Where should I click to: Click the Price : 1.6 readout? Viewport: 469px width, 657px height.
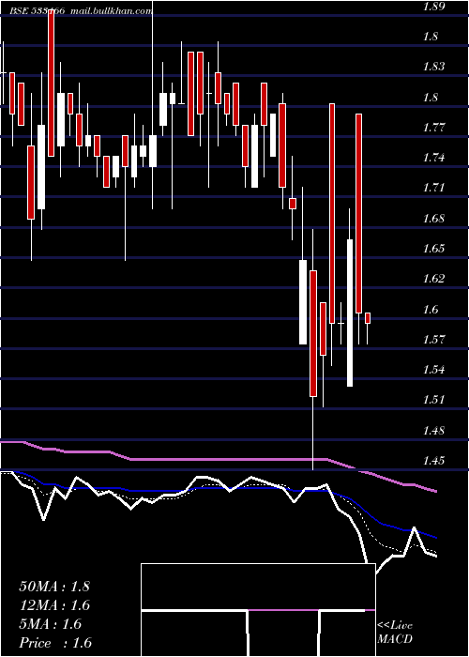[55, 643]
